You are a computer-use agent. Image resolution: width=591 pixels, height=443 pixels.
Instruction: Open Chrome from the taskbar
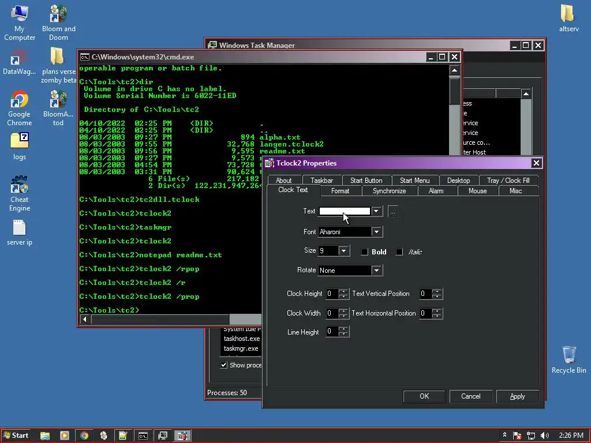[84, 436]
